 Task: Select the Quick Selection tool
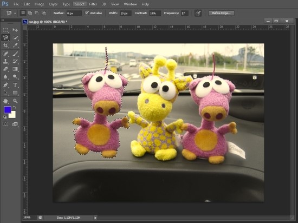(15, 37)
